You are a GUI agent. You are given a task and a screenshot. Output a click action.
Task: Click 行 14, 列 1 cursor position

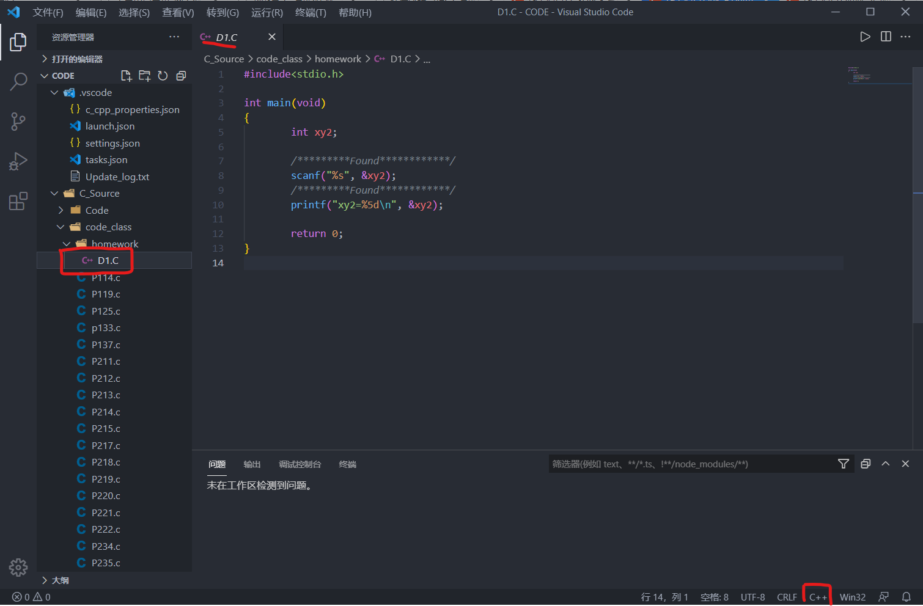(x=664, y=597)
